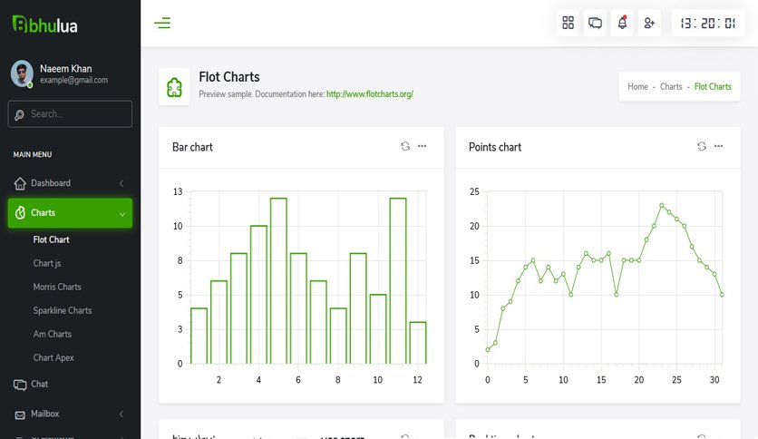
Task: Focus the sidebar Search field
Action: click(70, 114)
